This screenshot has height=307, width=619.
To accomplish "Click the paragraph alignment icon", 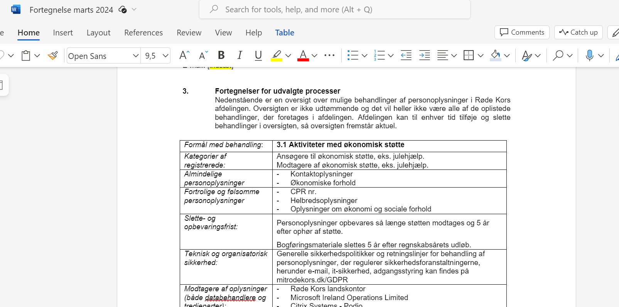I will click(442, 55).
